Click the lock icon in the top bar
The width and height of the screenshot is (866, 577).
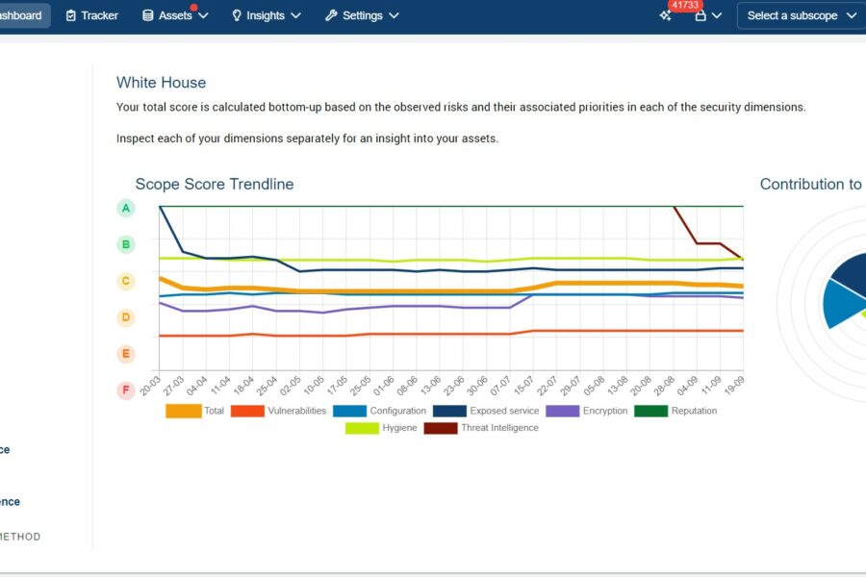click(700, 15)
